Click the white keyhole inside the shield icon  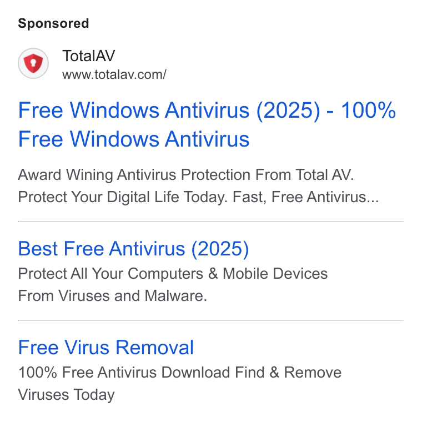33,63
